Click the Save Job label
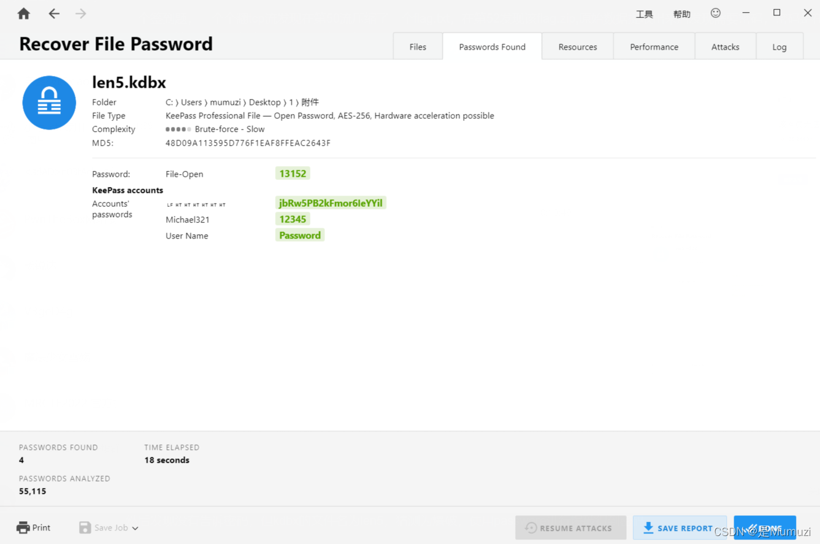Viewport: 820px width, 544px height. 112,527
